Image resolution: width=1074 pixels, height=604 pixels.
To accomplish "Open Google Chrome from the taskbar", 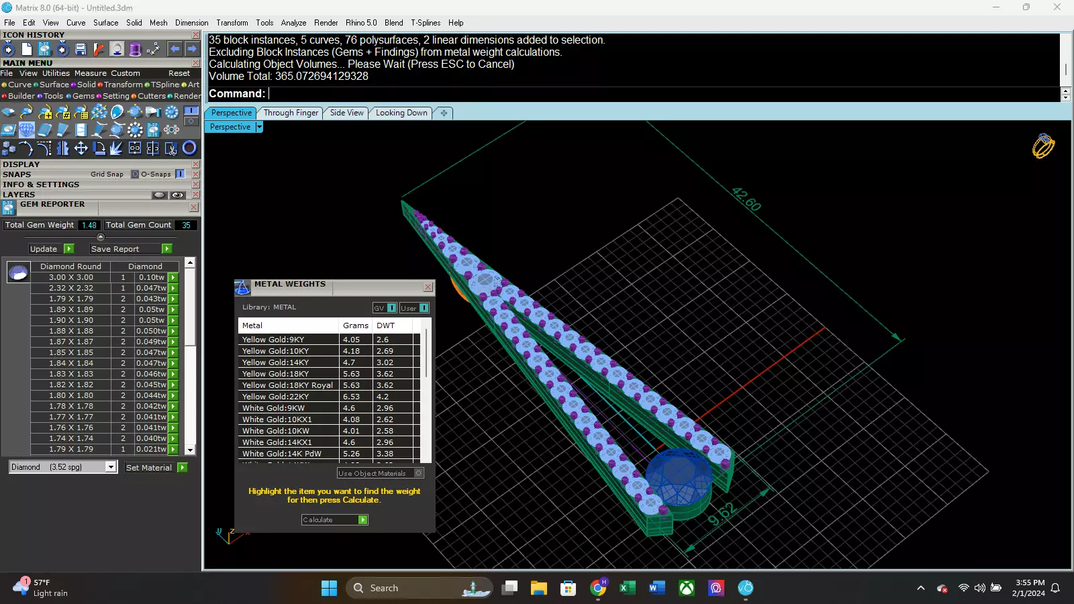I will (598, 588).
